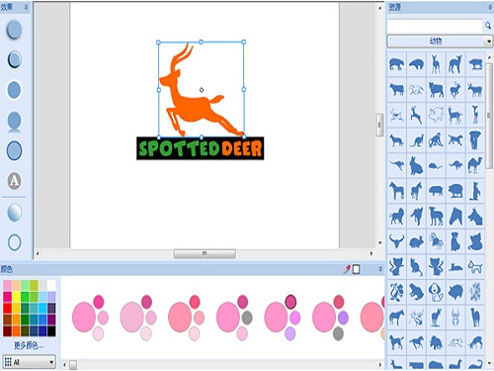Click the canvas scroll-up arrow
Screen dimensions: 494x371
tap(379, 8)
